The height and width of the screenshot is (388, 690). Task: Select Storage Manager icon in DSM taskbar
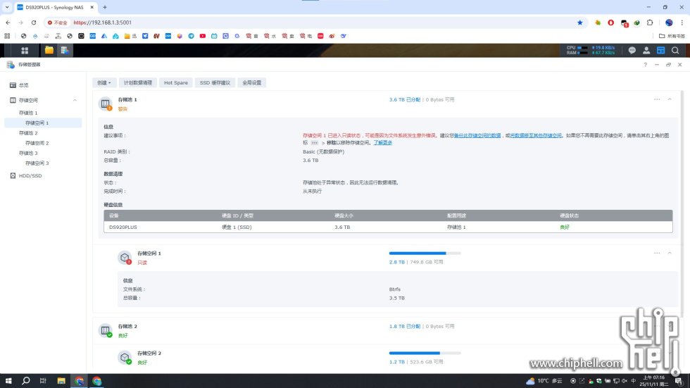click(65, 50)
